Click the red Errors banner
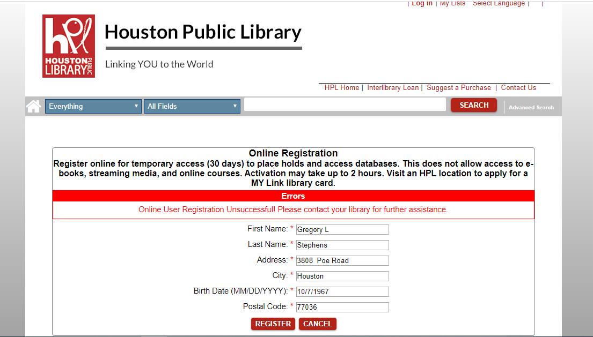 tap(293, 196)
